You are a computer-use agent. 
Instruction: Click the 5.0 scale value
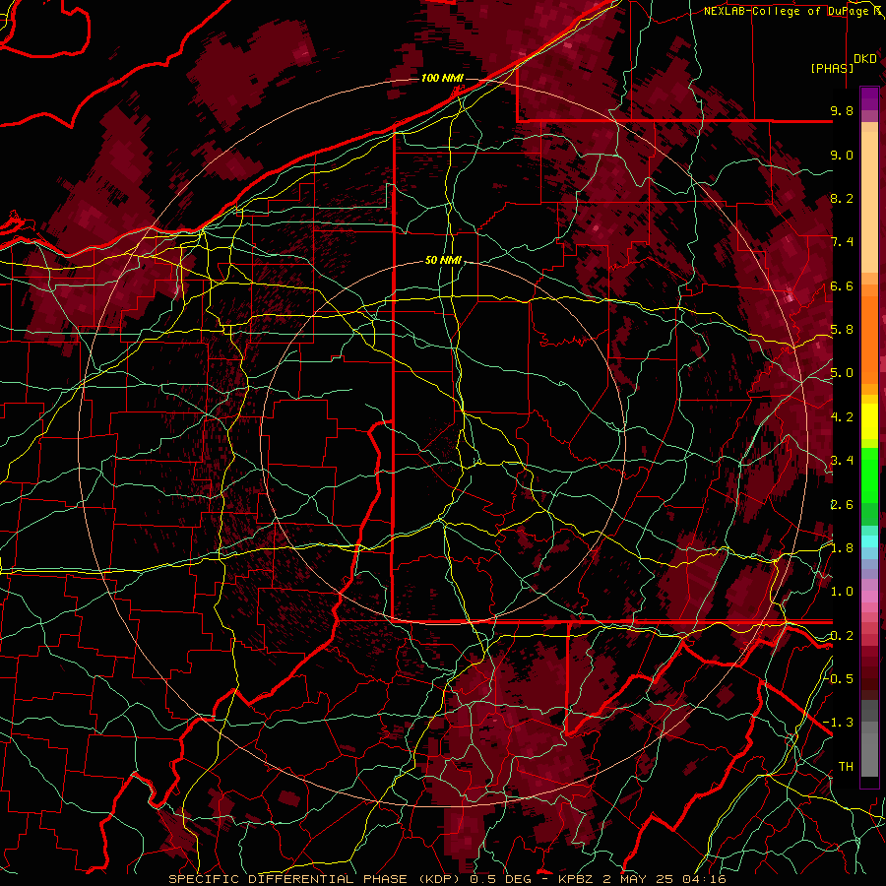(842, 373)
